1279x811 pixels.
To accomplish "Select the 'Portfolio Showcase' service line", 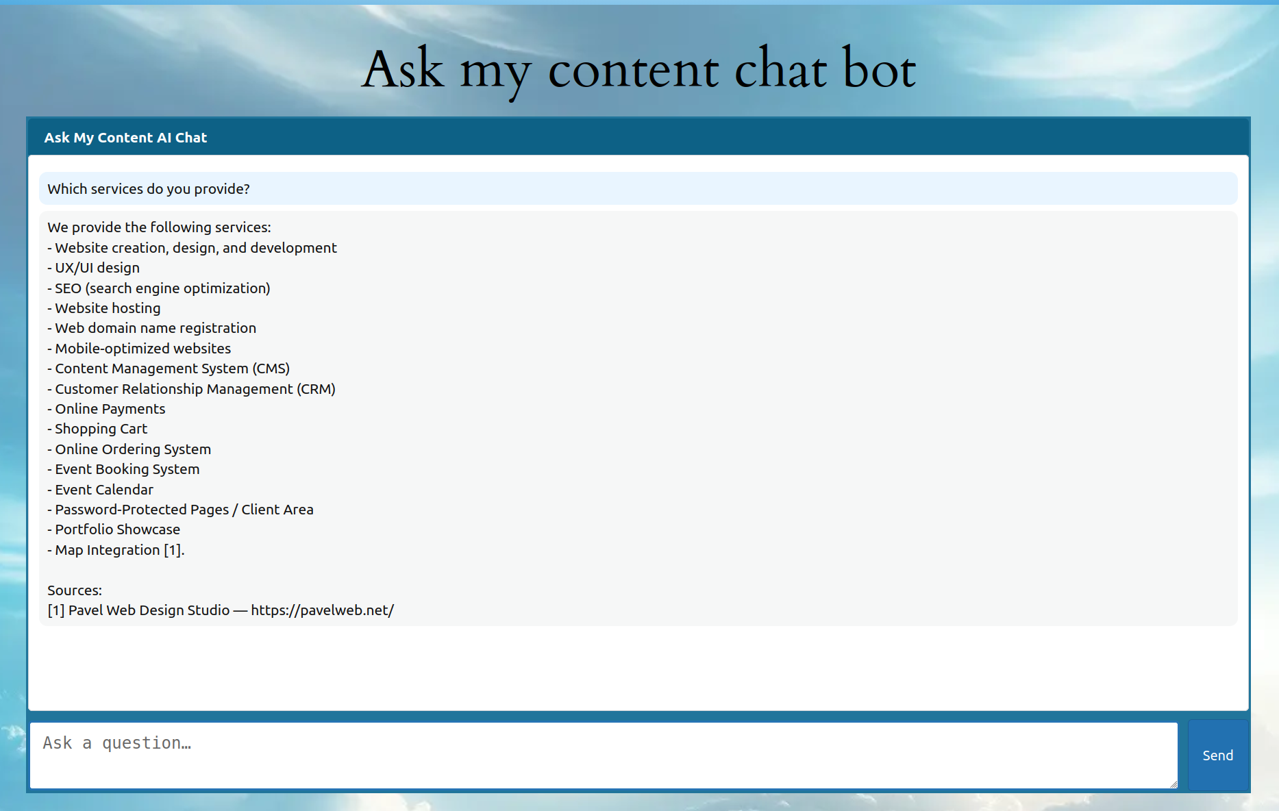I will [x=114, y=529].
